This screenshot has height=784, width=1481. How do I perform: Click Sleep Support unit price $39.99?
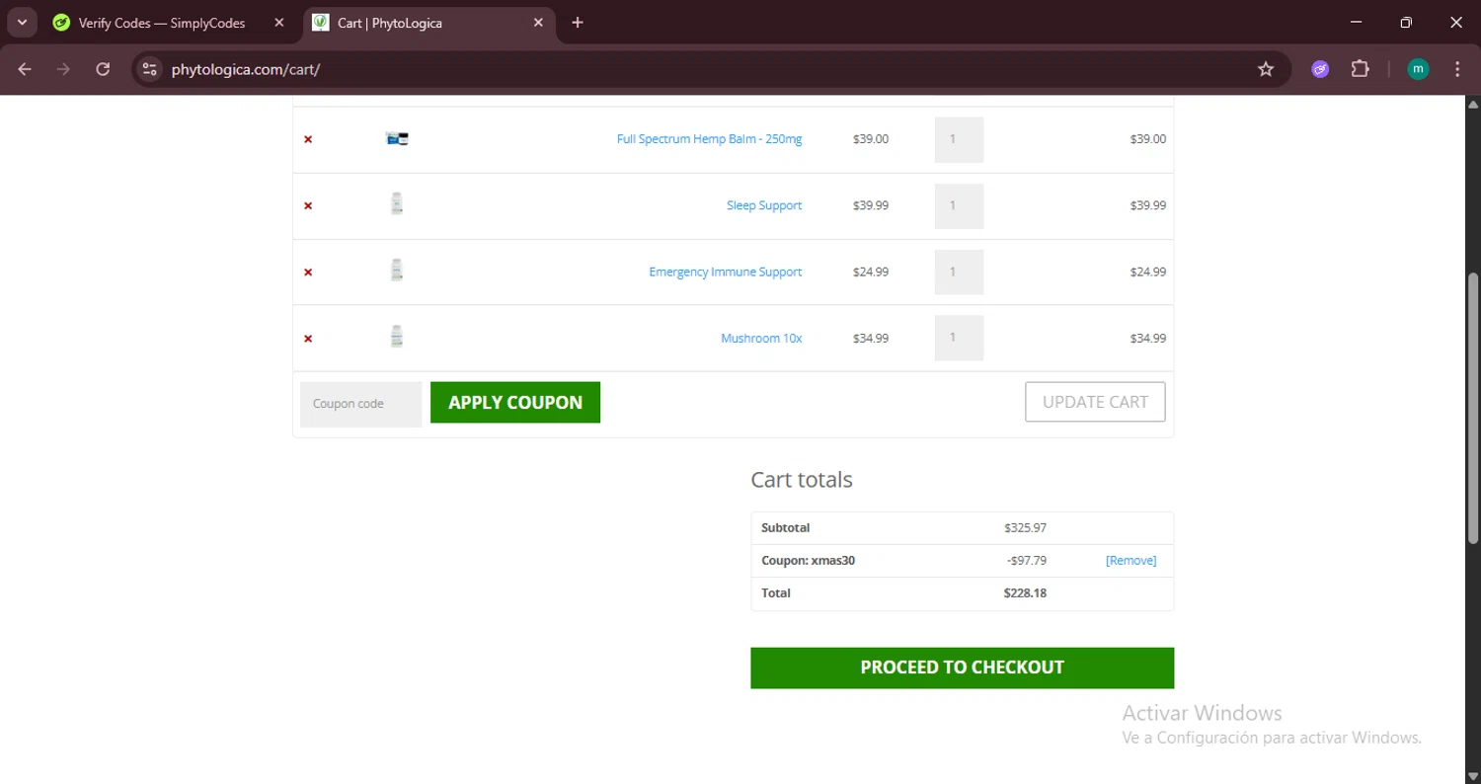(871, 205)
